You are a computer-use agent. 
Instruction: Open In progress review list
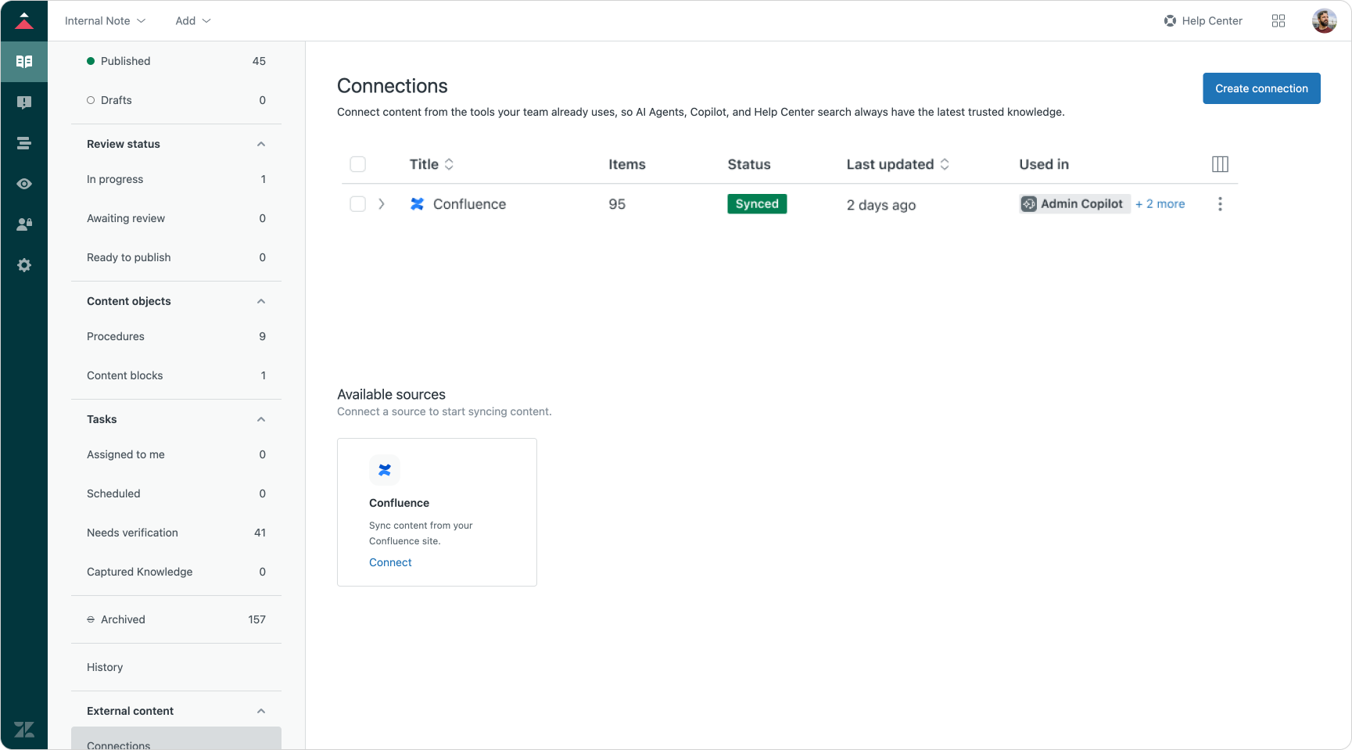click(176, 179)
